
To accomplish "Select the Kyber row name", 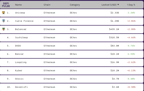I will tap(19, 71).
